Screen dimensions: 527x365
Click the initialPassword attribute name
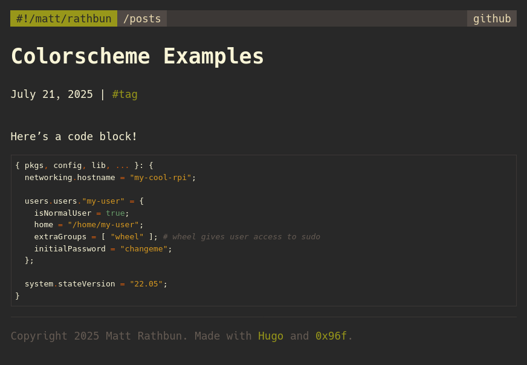pyautogui.click(x=70, y=249)
